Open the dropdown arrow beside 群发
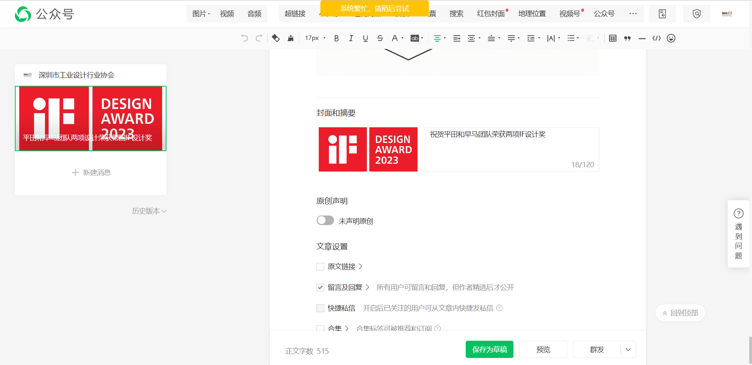The height and width of the screenshot is (365, 752). [628, 349]
